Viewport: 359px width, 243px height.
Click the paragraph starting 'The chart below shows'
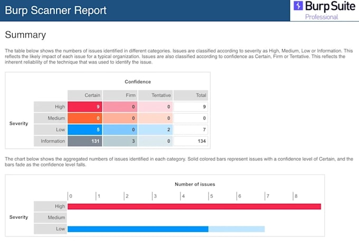click(179, 162)
